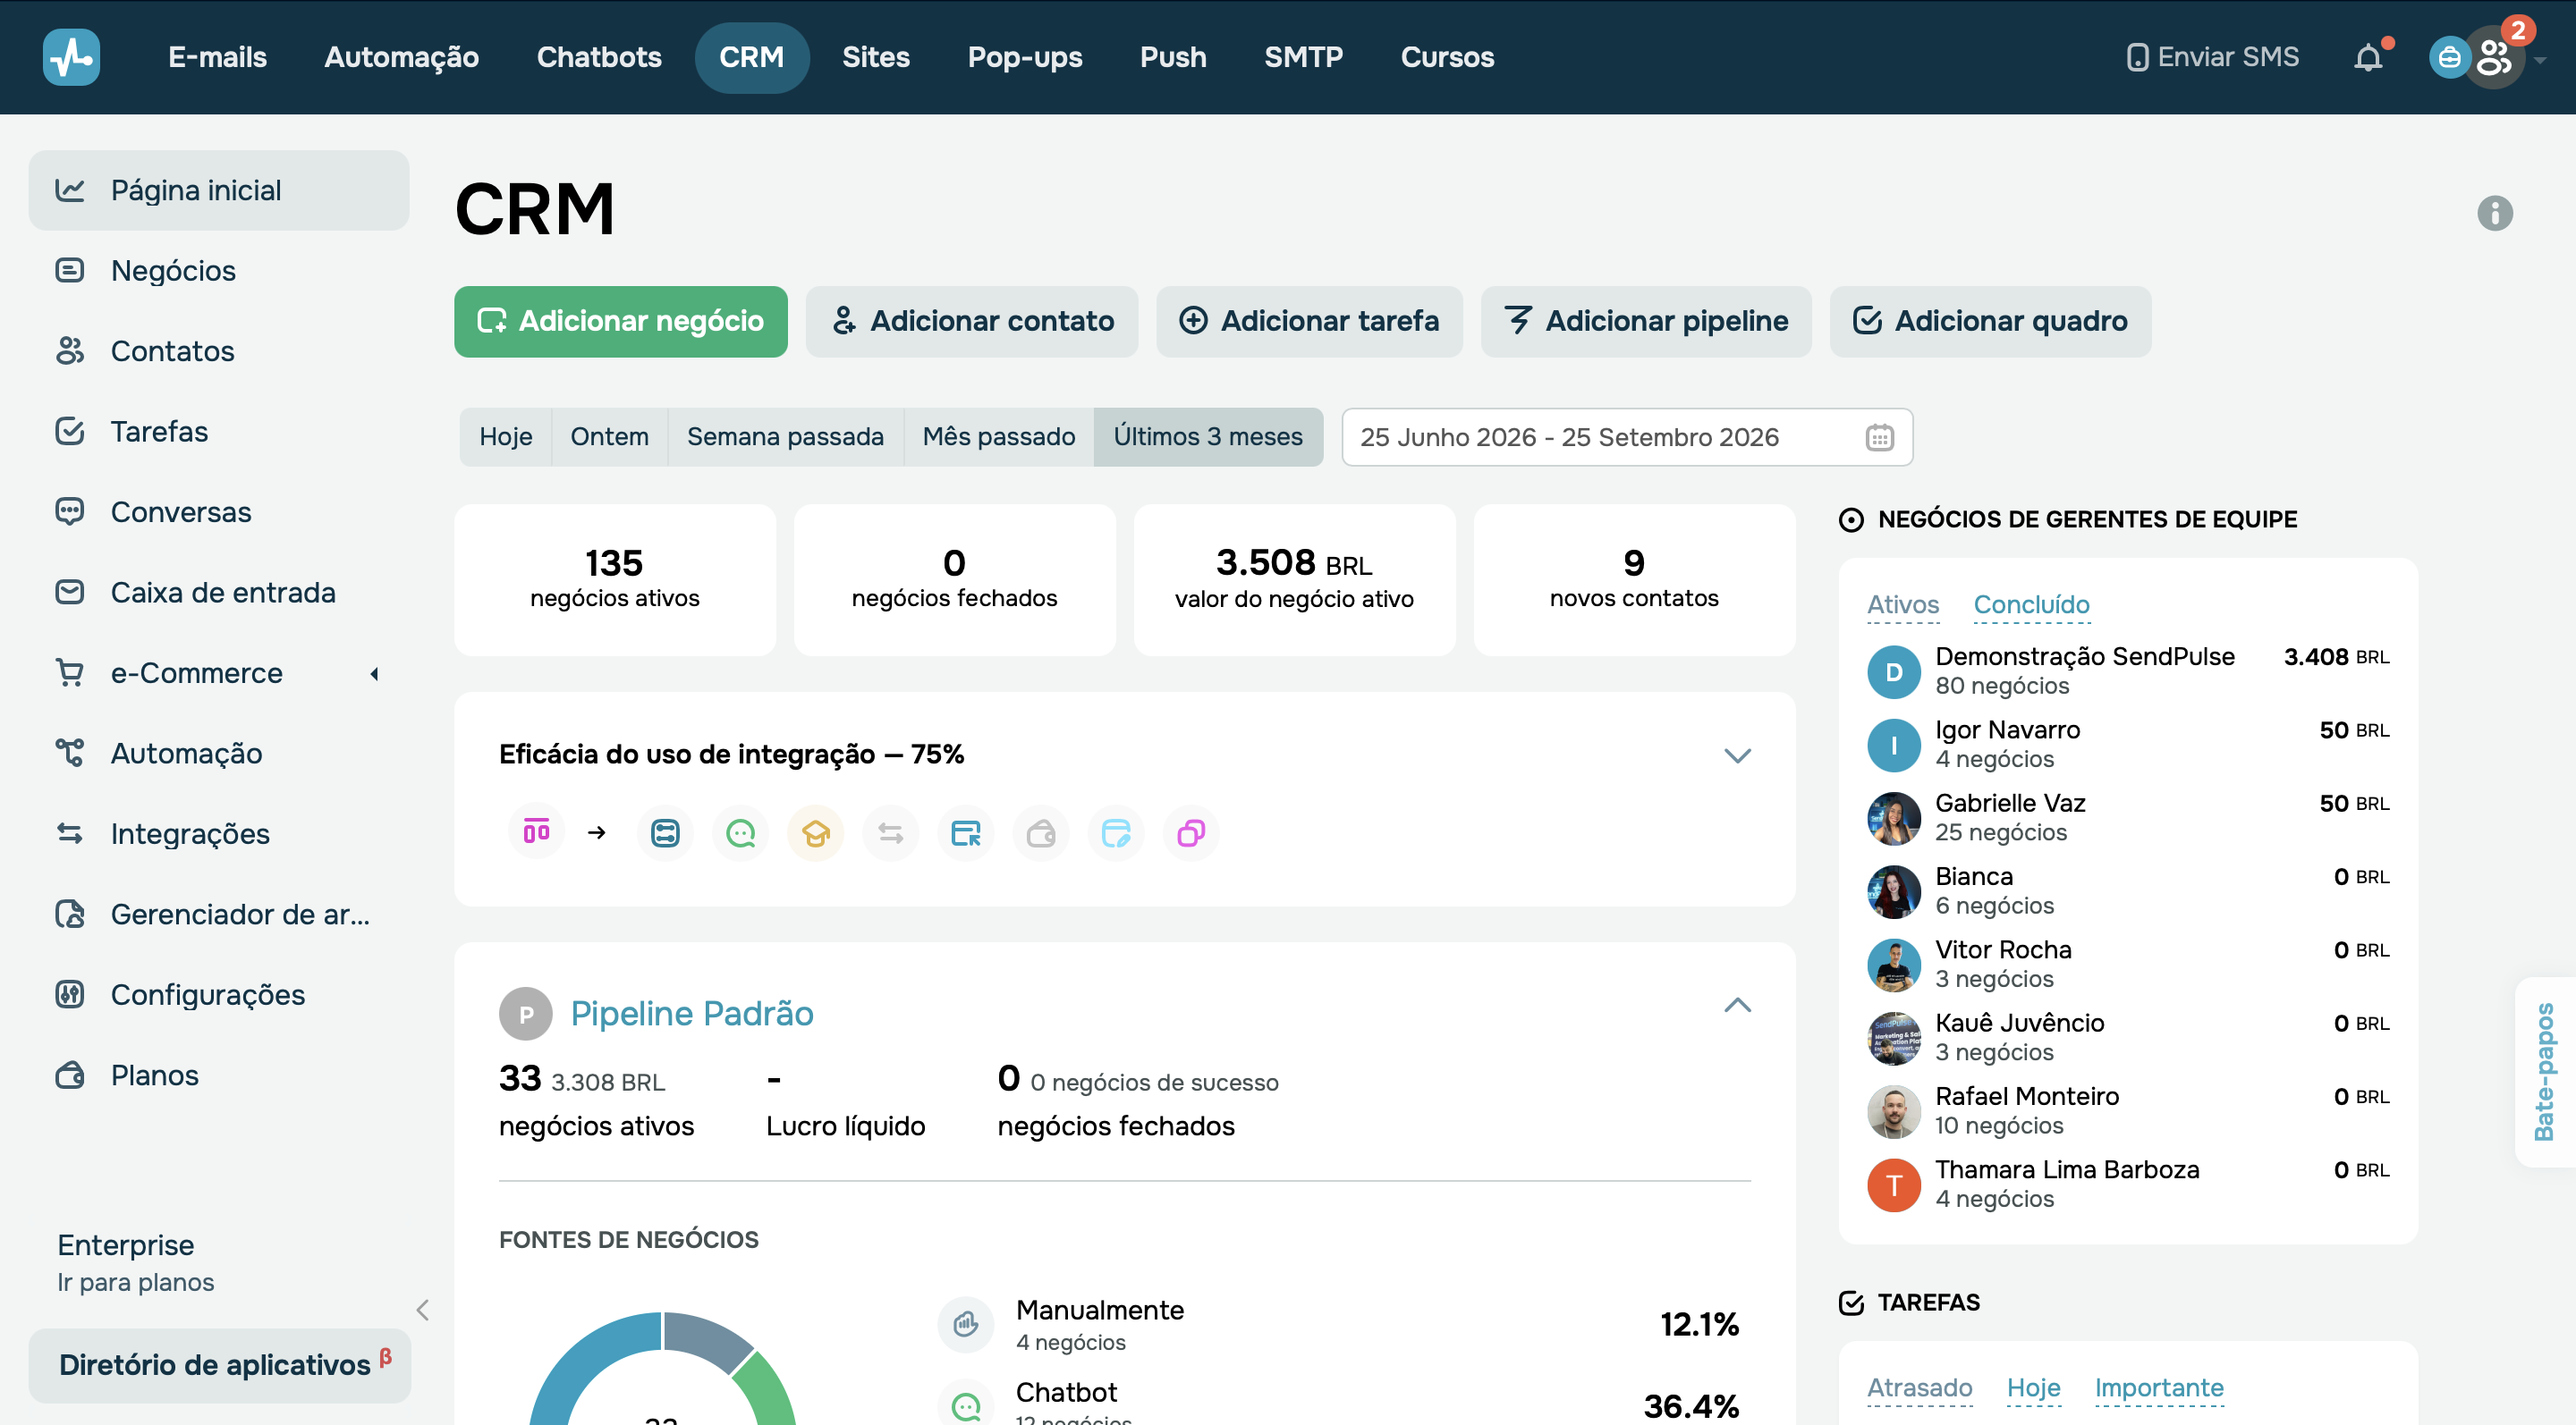Screen dimensions: 2576x1425
Task: Open the Bate-papos side tab
Action: (2545, 1071)
